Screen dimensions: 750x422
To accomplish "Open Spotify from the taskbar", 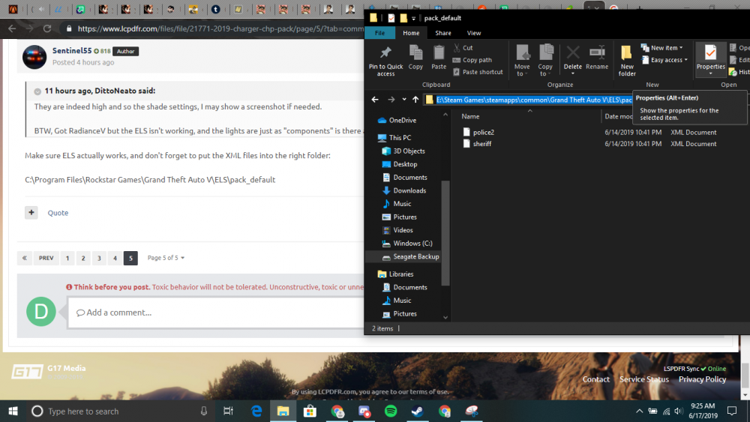I will click(x=391, y=411).
